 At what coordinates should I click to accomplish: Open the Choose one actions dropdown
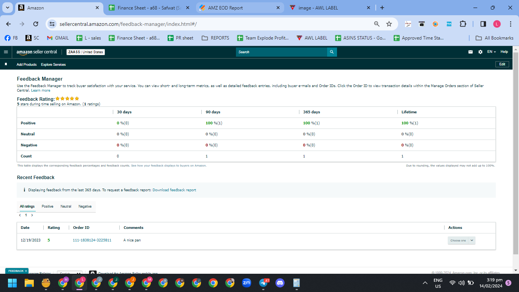(x=461, y=240)
